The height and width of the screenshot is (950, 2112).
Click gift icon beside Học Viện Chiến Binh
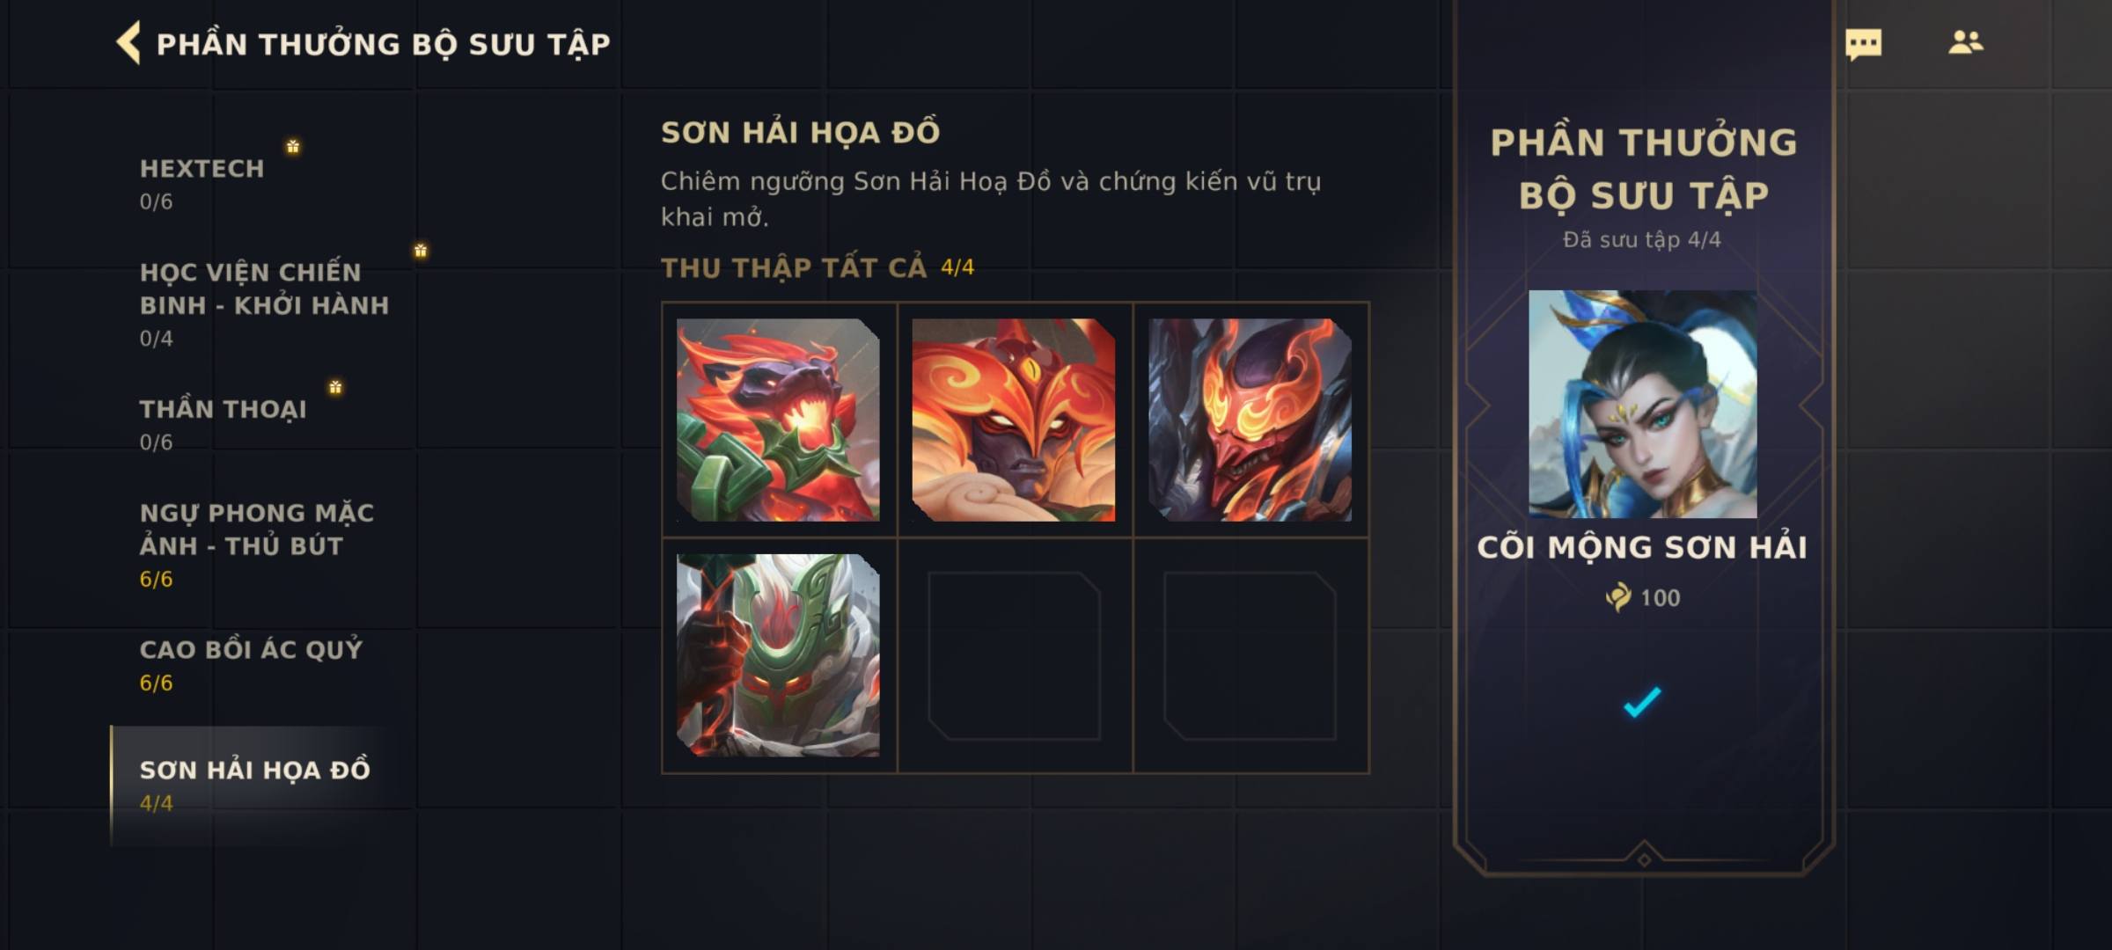[421, 251]
